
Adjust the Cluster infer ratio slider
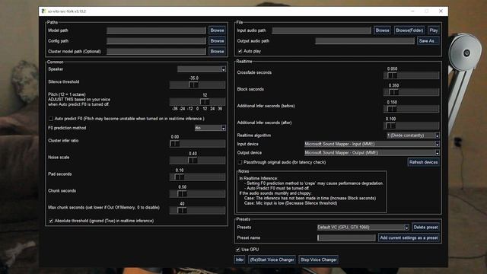(198, 144)
